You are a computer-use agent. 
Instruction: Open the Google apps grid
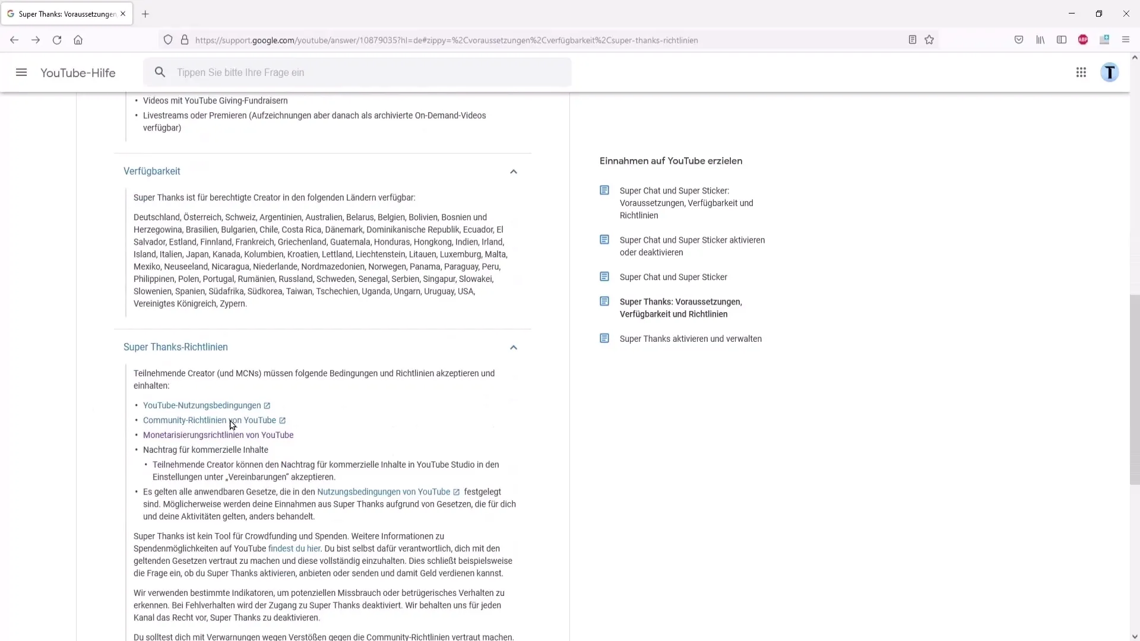(x=1081, y=72)
